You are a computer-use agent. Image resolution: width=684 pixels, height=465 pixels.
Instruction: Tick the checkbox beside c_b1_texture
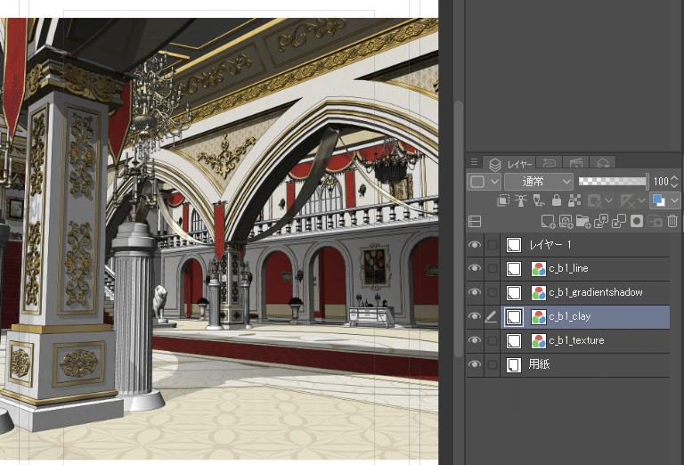pos(492,340)
